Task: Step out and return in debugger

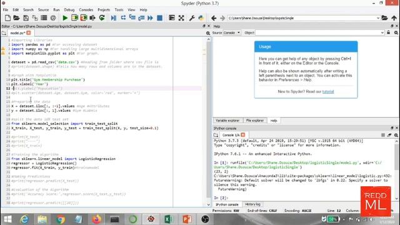Action: pyautogui.click(x=141, y=18)
